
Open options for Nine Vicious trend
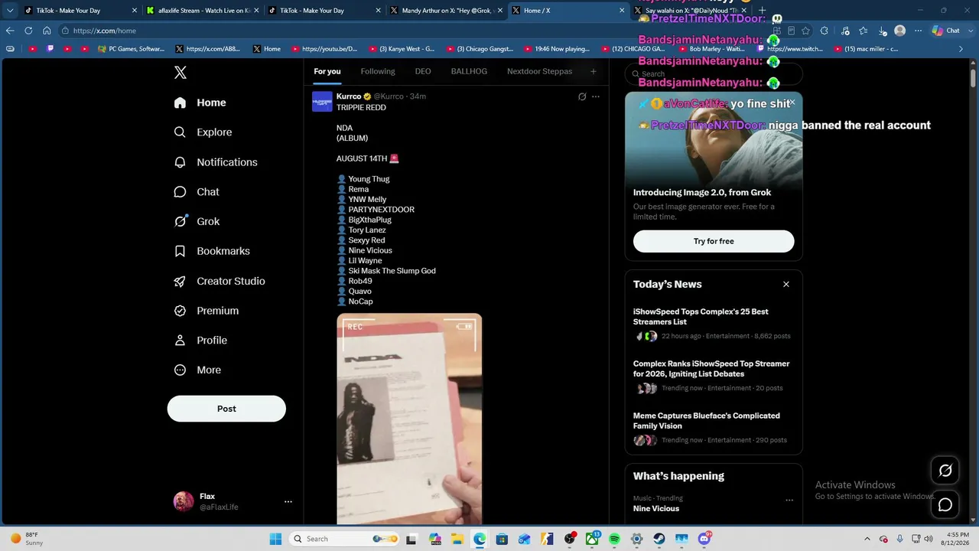tap(789, 500)
